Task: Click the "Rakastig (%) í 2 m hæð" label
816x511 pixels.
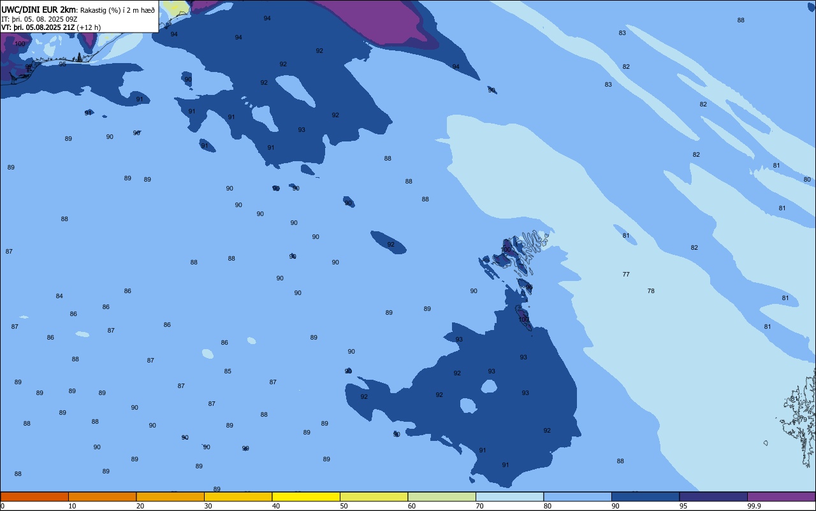Action: [117, 10]
